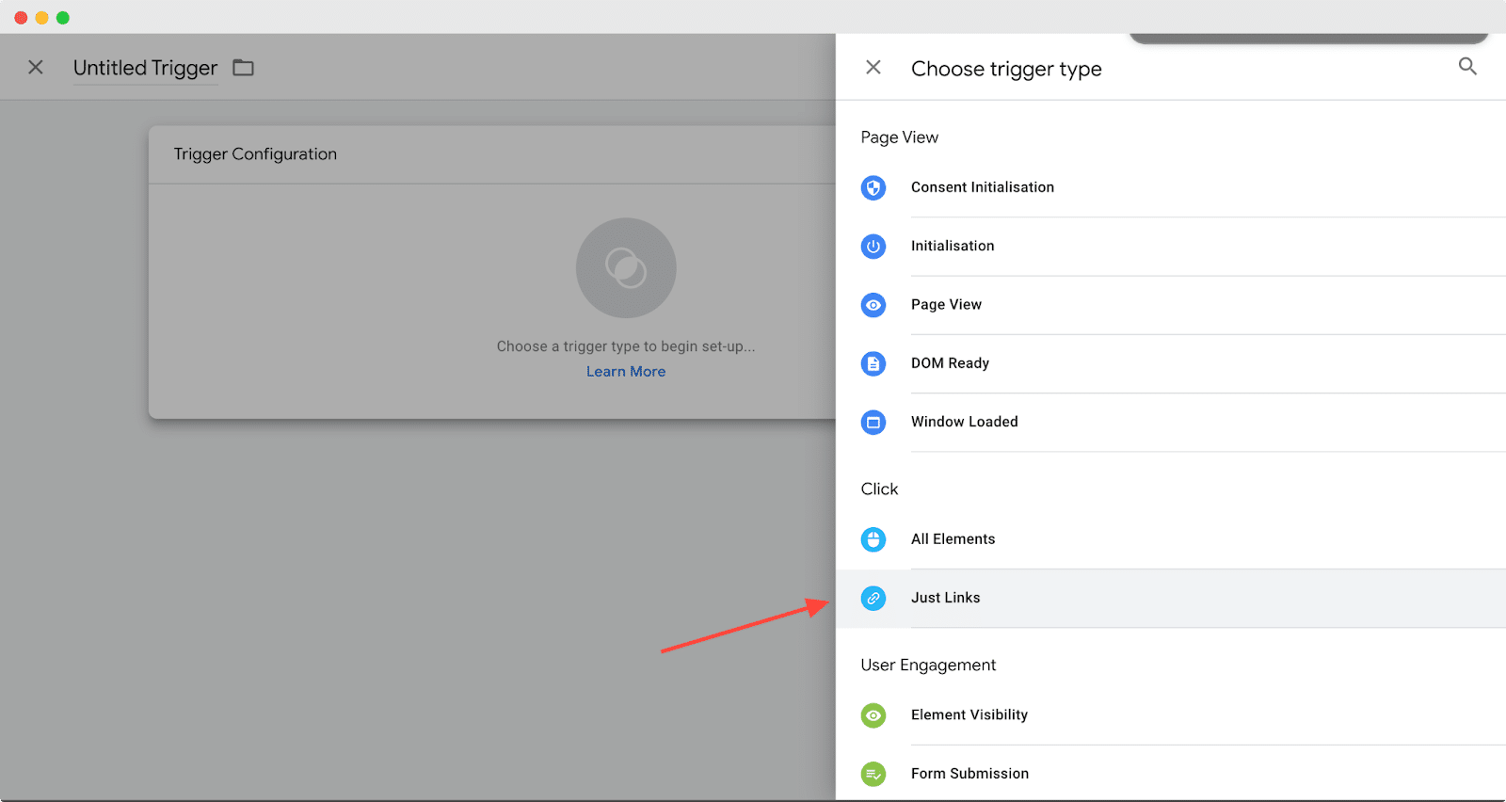1506x802 pixels.
Task: Click the Choose trigger type title
Action: click(1006, 69)
